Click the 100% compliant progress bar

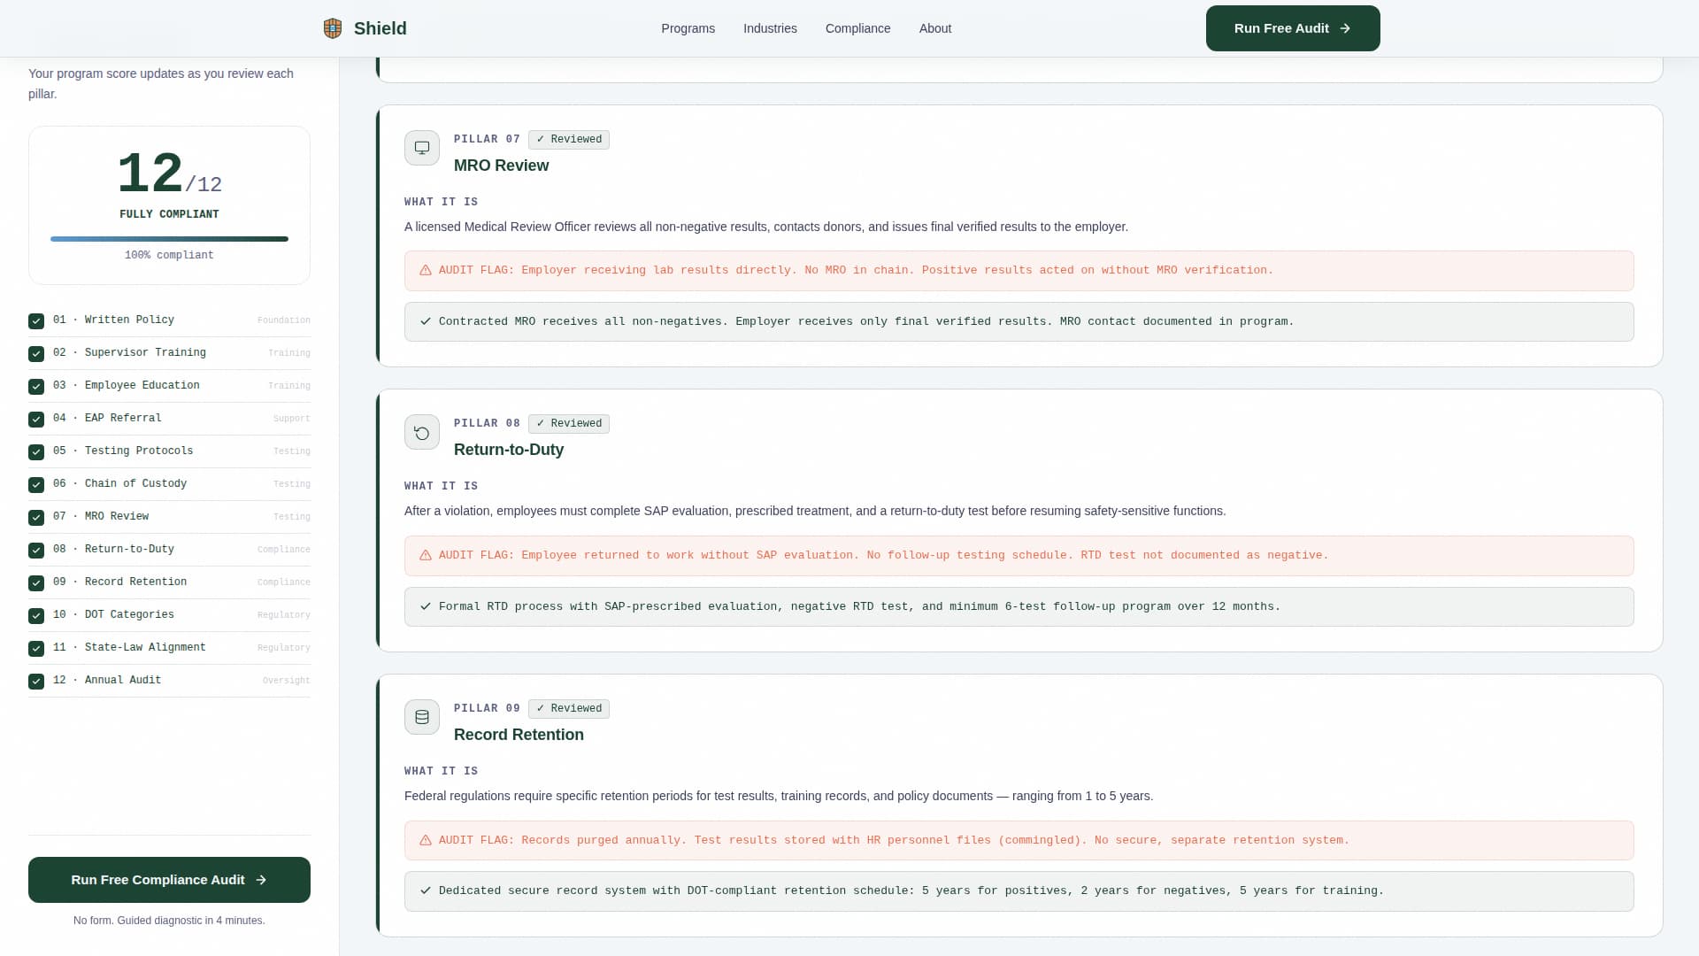[x=169, y=239]
